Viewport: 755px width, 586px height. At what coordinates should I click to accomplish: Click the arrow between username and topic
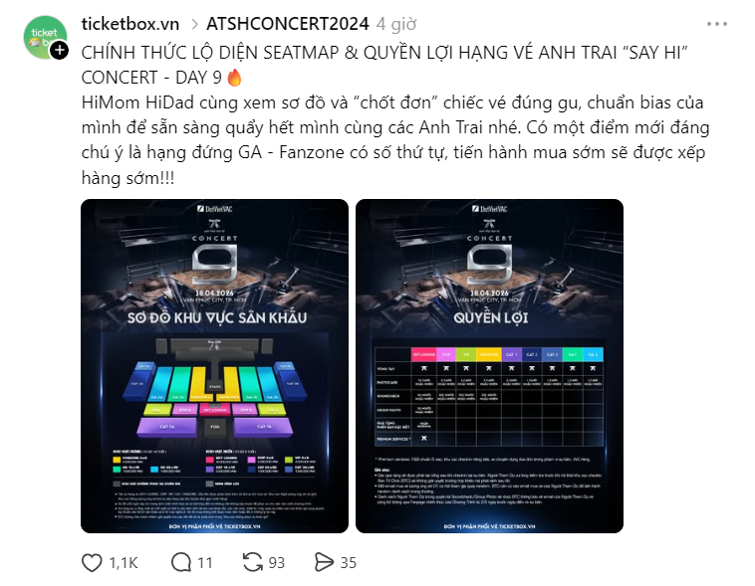pos(194,24)
